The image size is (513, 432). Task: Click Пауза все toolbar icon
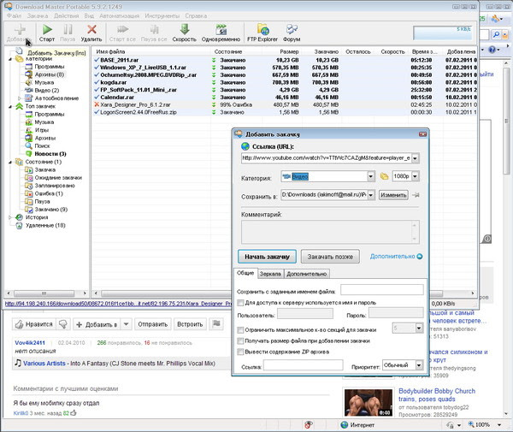pos(154,29)
